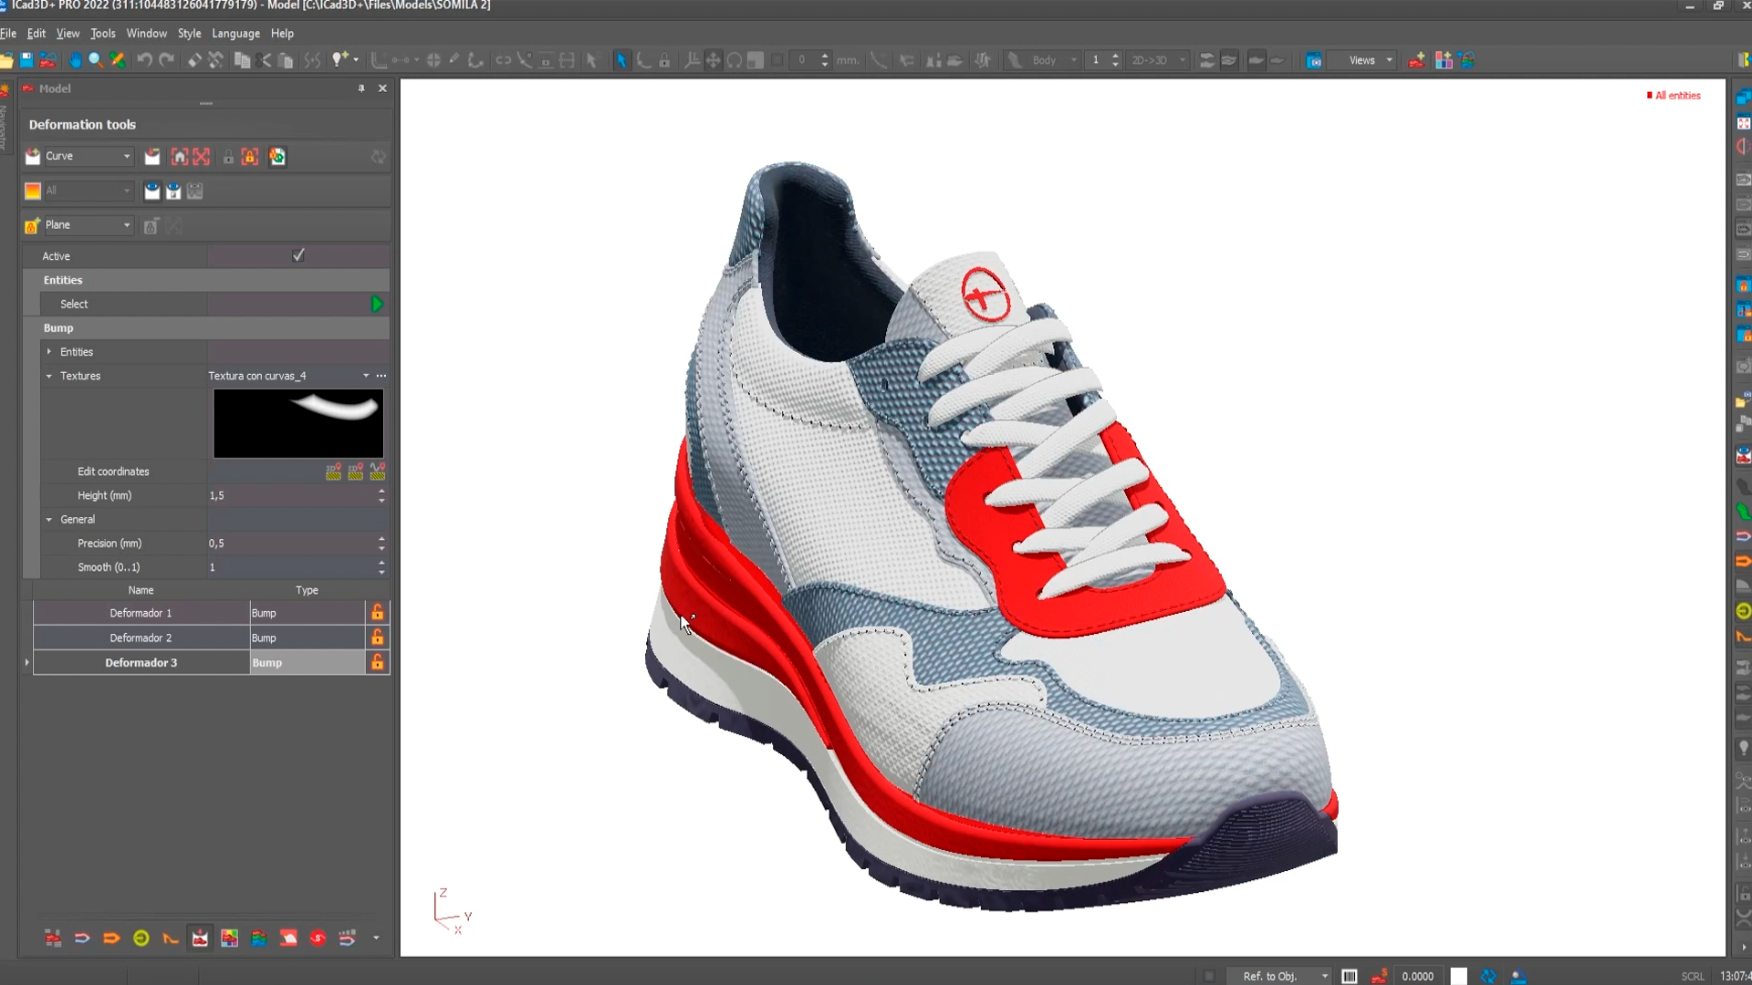The image size is (1752, 985).
Task: Unlock Deformador 1 with its padlock toggle
Action: click(x=377, y=613)
